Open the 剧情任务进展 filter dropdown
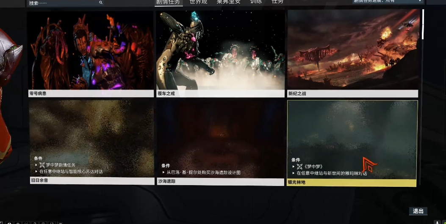 388,1
